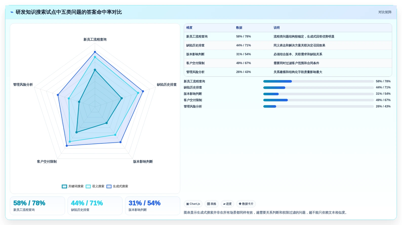The width and height of the screenshot is (402, 225).
Task: Click the 客户交付限制 progress bar
Action: click(x=318, y=100)
